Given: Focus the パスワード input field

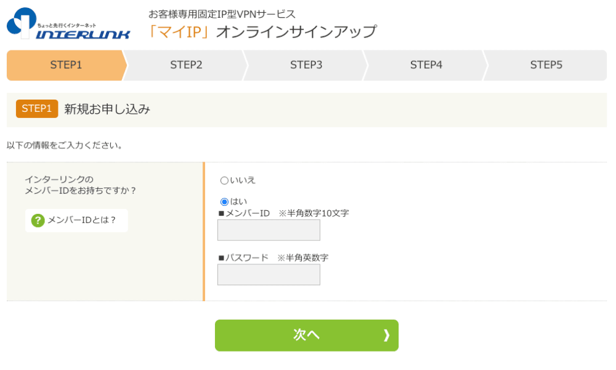Looking at the screenshot, I should tap(269, 274).
